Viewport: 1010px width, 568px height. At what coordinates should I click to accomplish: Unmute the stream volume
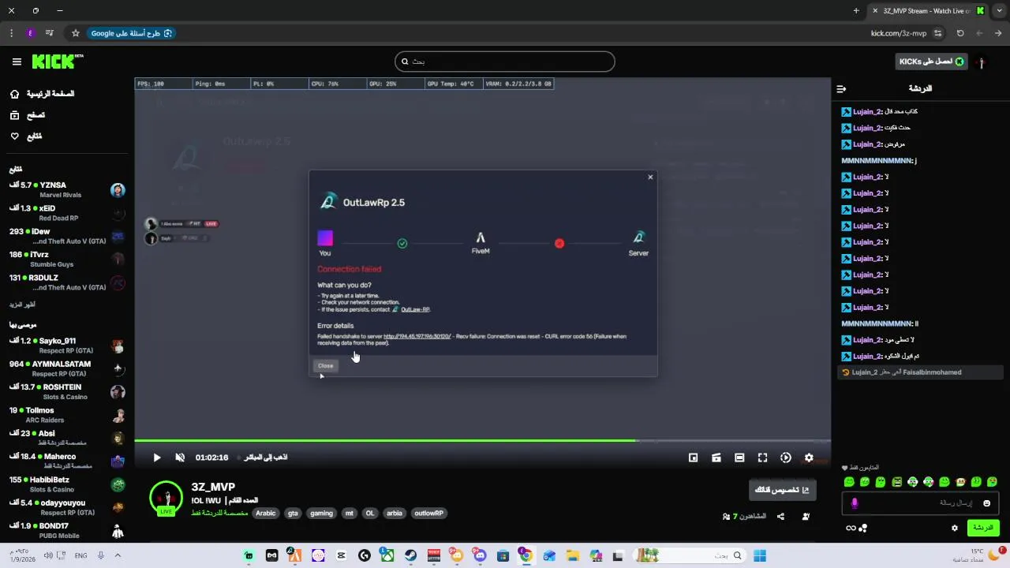[x=179, y=458]
